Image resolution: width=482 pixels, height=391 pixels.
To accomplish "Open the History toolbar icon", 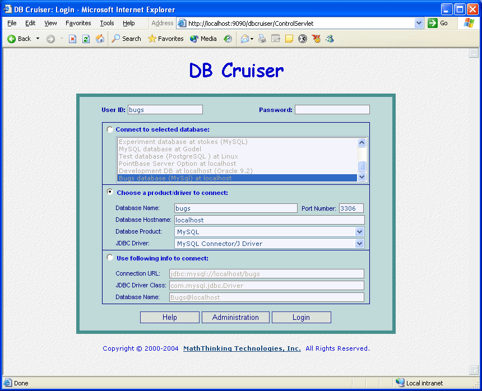I will click(x=228, y=39).
